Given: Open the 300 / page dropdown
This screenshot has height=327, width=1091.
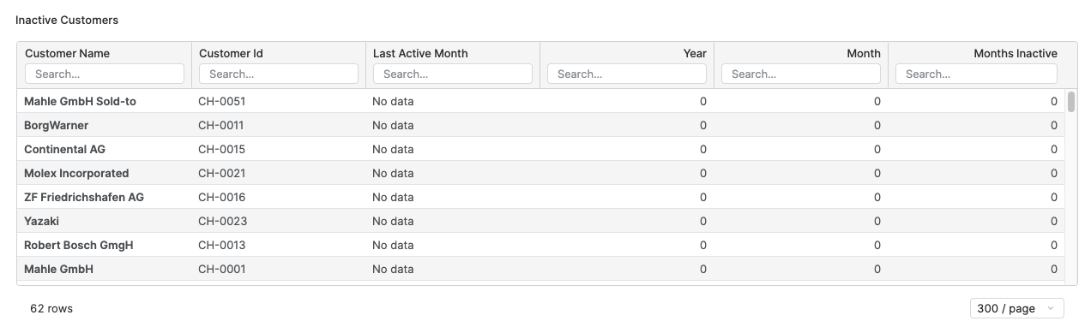Looking at the screenshot, I should (x=1016, y=308).
